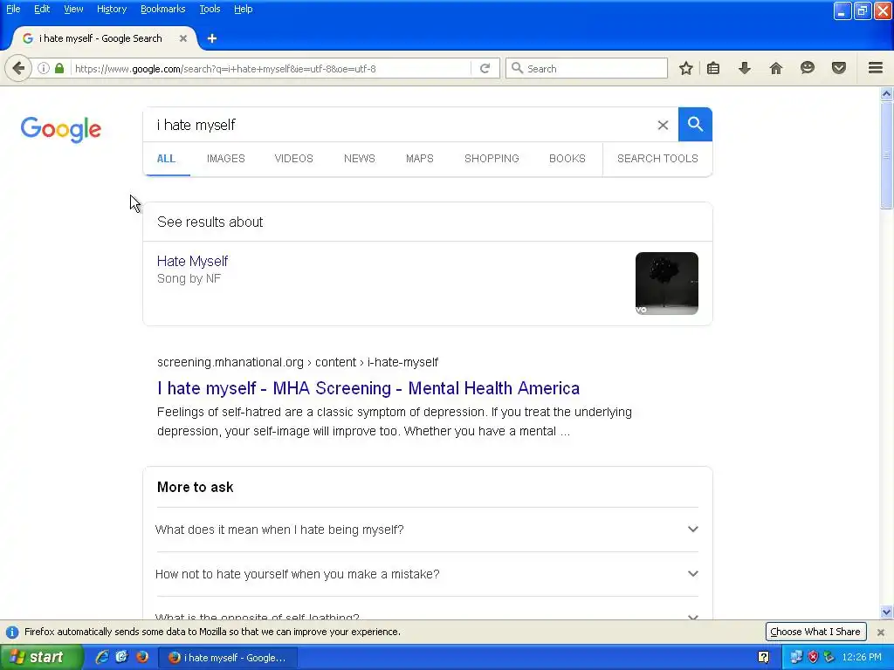Screen dimensions: 894x670
Task: Open the site information icon in address bar
Action: click(x=44, y=68)
